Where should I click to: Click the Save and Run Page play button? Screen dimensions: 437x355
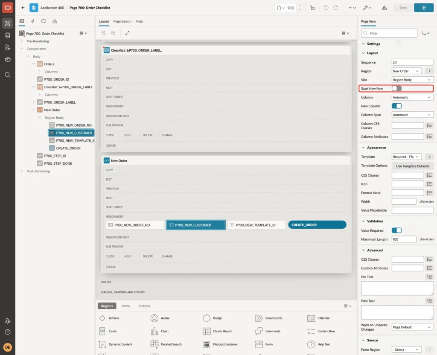[x=424, y=8]
